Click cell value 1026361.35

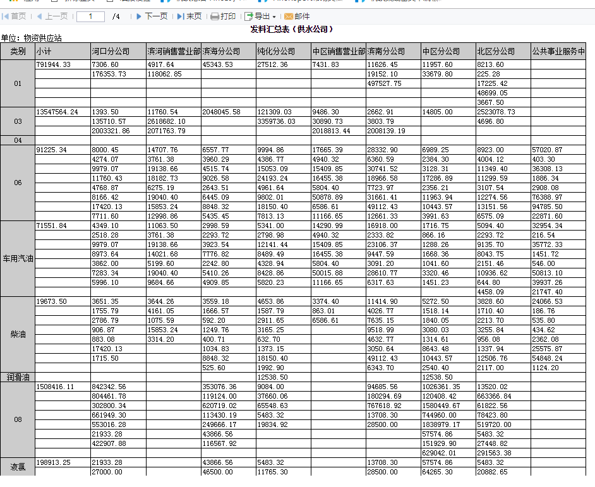tap(442, 387)
